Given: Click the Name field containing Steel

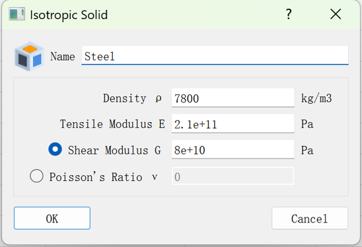Looking at the screenshot, I should 215,55.
